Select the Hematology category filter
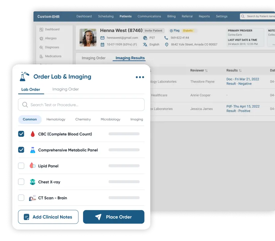 [x=56, y=120]
